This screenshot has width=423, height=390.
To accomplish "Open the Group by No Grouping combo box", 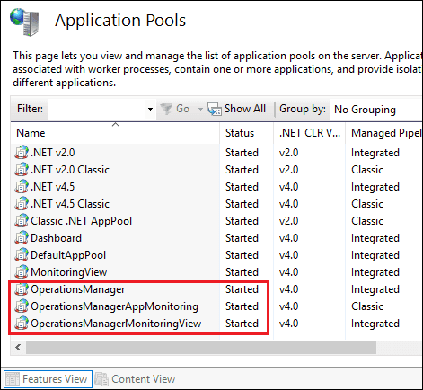I will click(x=376, y=110).
